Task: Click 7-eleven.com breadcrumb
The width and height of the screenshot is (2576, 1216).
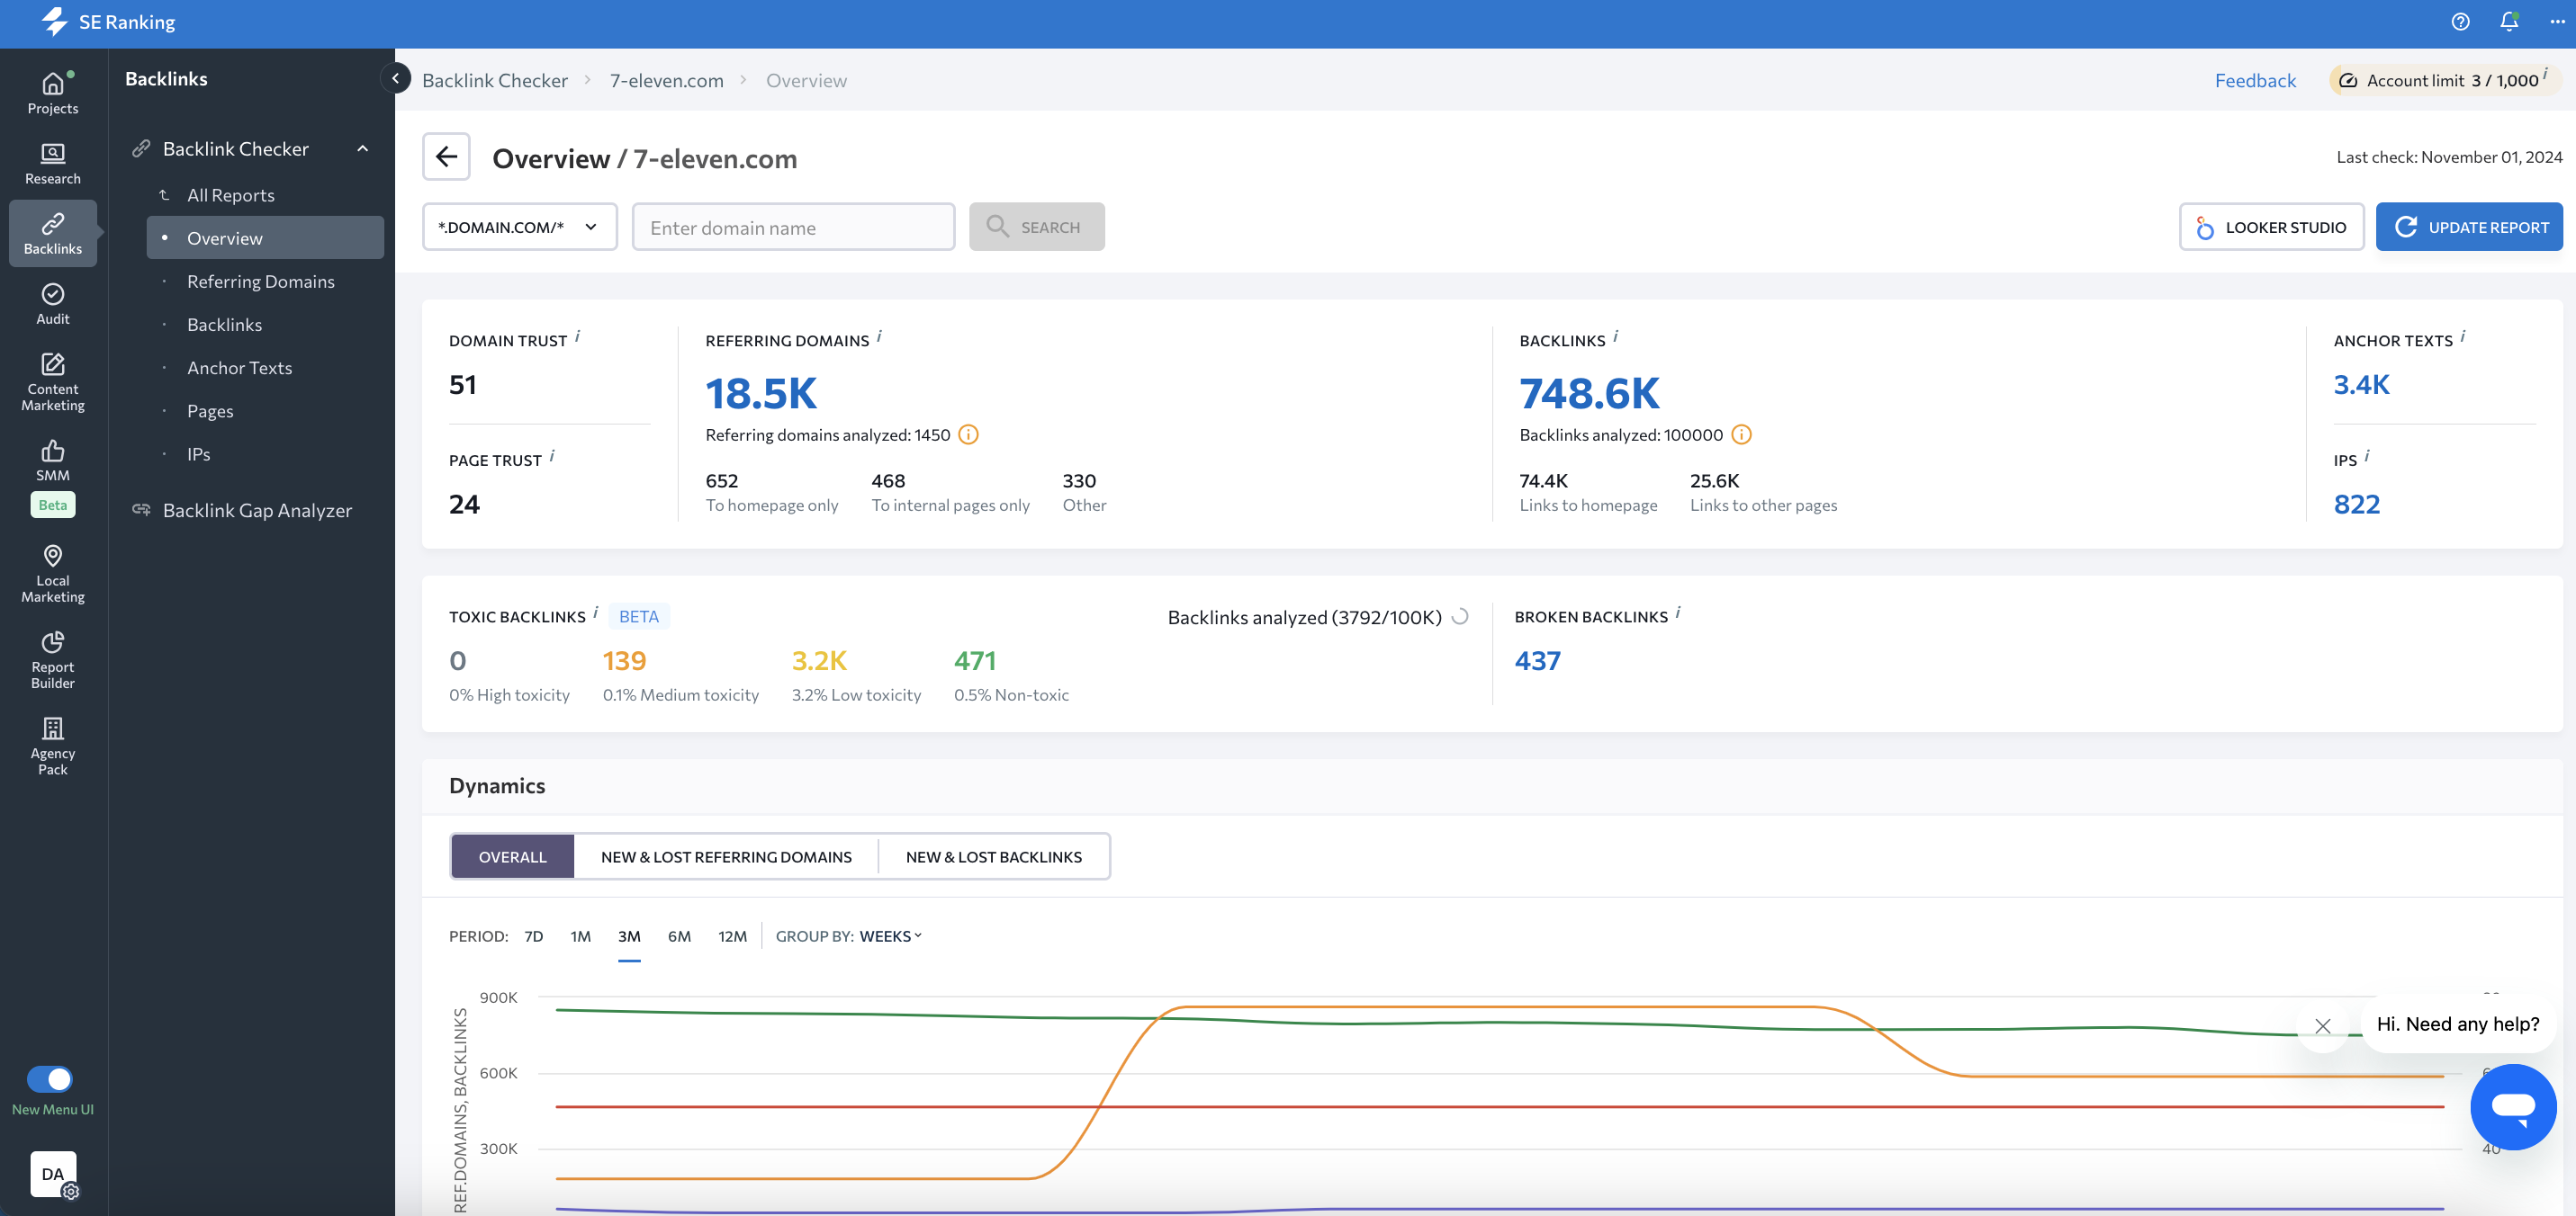Action: [x=667, y=80]
